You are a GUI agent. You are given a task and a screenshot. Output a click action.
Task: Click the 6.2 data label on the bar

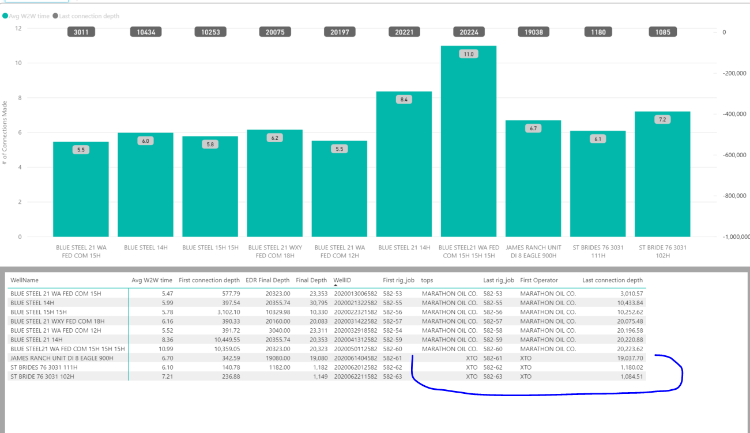(x=274, y=138)
